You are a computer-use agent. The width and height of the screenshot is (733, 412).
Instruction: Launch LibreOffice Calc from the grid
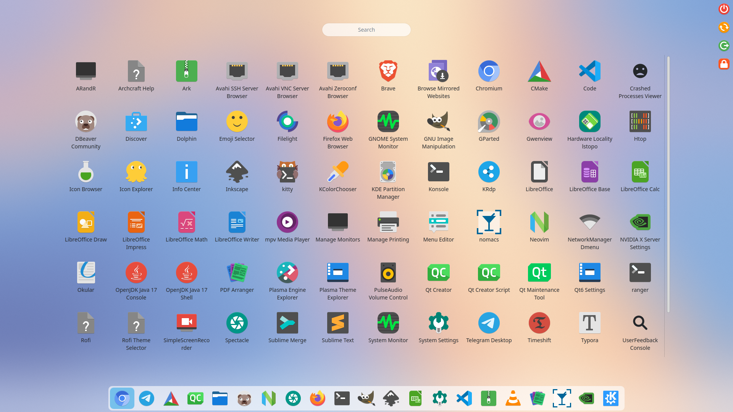point(640,176)
